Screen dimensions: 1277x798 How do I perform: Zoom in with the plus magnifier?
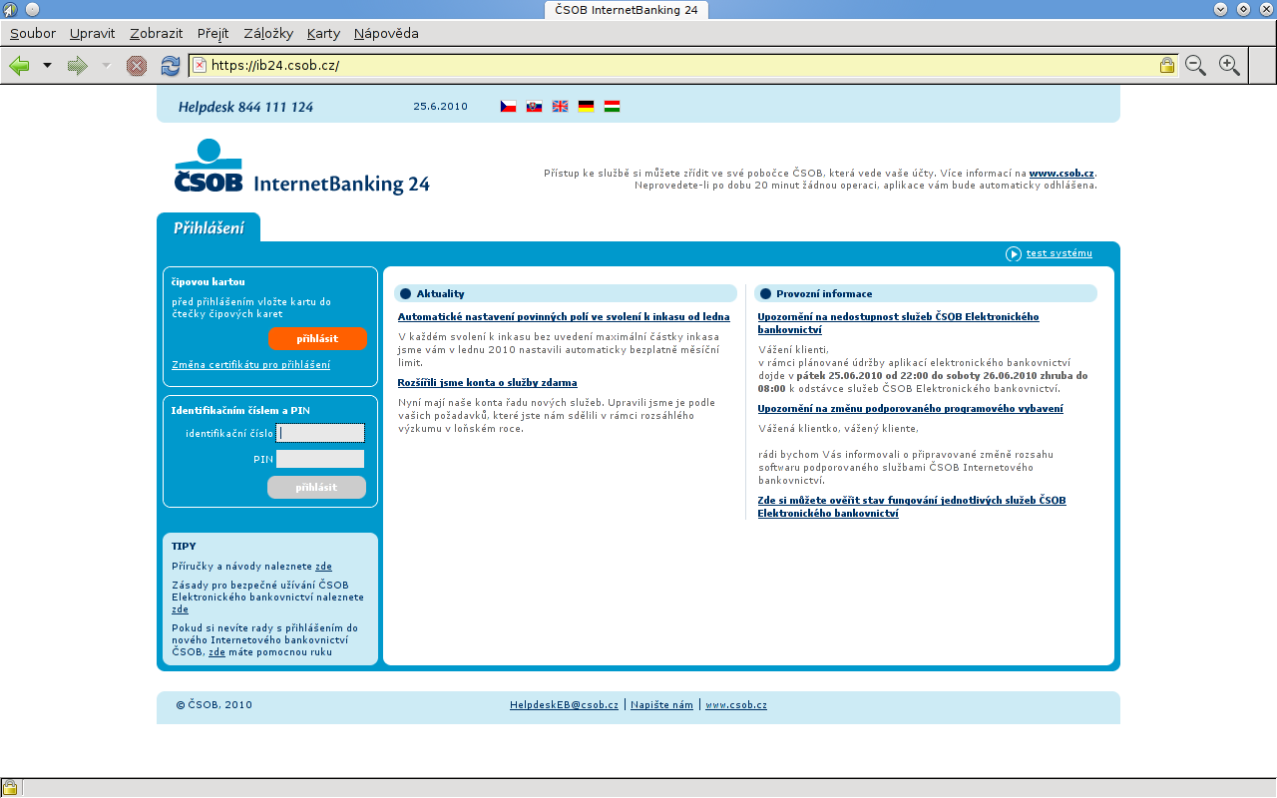point(1229,66)
